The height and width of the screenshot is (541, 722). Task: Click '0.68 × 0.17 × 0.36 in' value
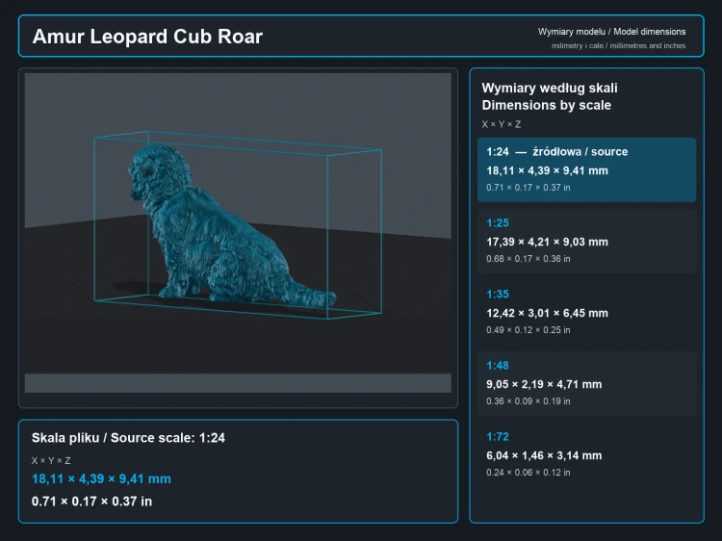(x=529, y=259)
